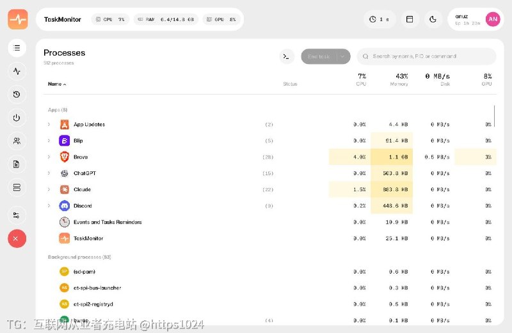This screenshot has height=333, width=512.
Task: Sort by Name column header
Action: (57, 84)
